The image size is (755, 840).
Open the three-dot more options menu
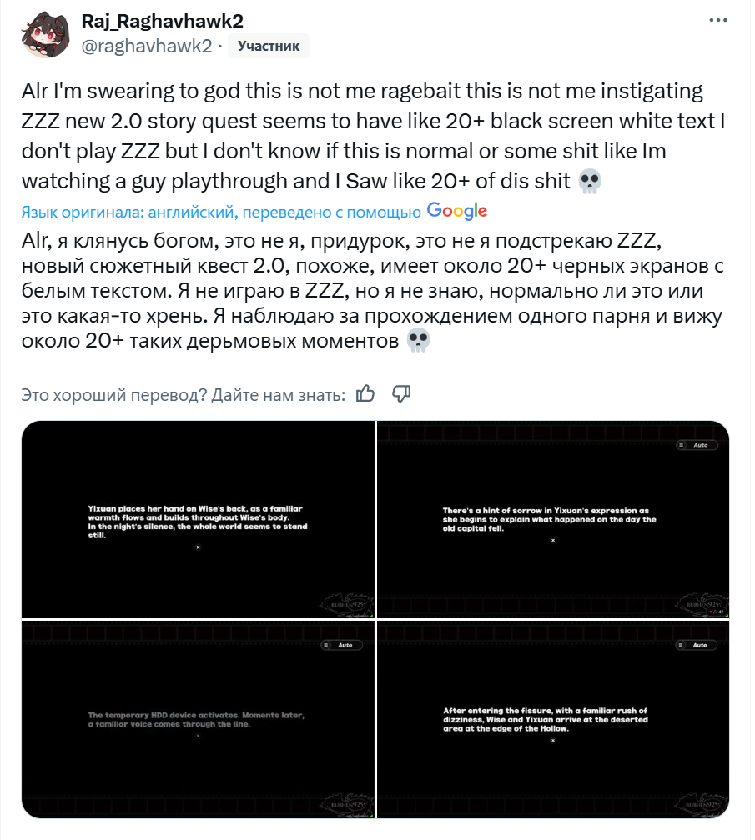[717, 20]
